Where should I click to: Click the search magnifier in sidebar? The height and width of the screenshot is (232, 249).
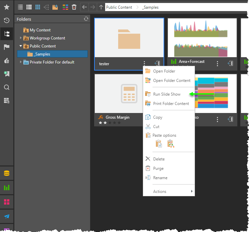click(x=6, y=87)
